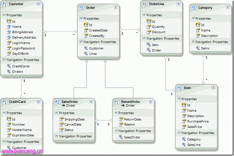Click the CreditCard entity header icon
This screenshot has width=234, height=156.
[x=4, y=102]
